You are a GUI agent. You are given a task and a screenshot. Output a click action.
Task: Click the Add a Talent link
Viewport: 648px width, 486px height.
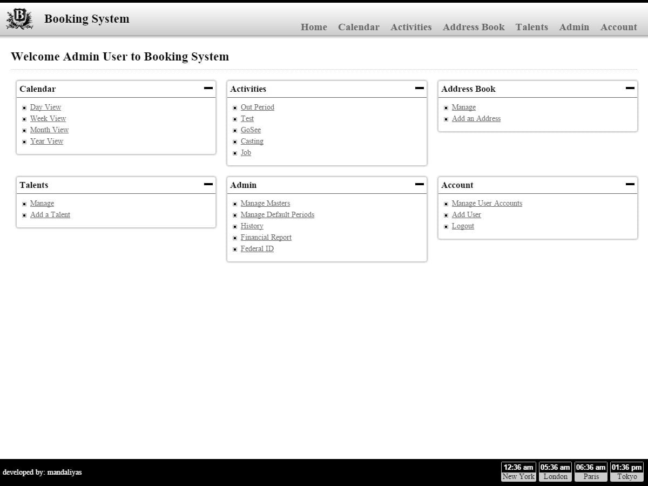click(x=50, y=214)
